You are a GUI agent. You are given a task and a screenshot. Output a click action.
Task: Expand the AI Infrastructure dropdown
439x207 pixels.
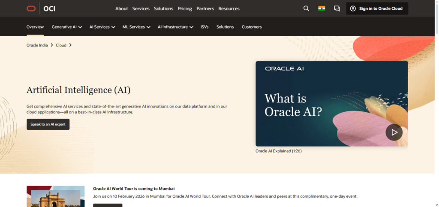[x=175, y=27]
